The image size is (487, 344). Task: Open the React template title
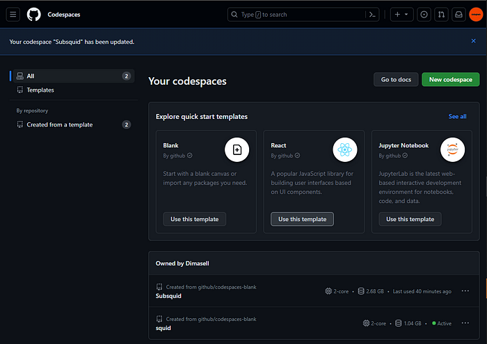pyautogui.click(x=278, y=145)
